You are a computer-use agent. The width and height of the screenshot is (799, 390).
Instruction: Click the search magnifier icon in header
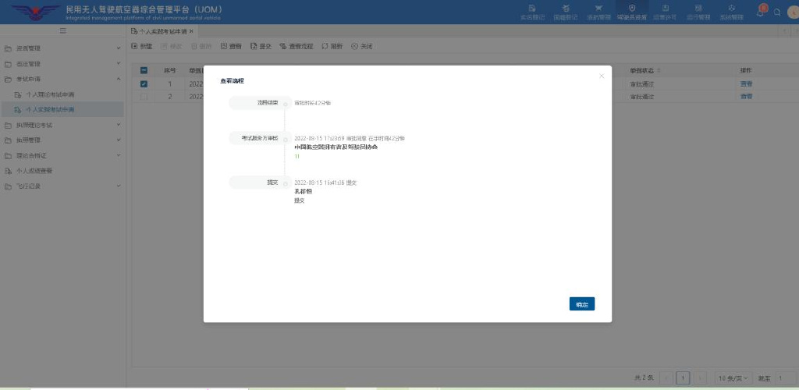pyautogui.click(x=777, y=12)
